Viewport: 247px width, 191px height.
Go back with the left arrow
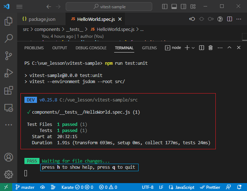[49, 6]
